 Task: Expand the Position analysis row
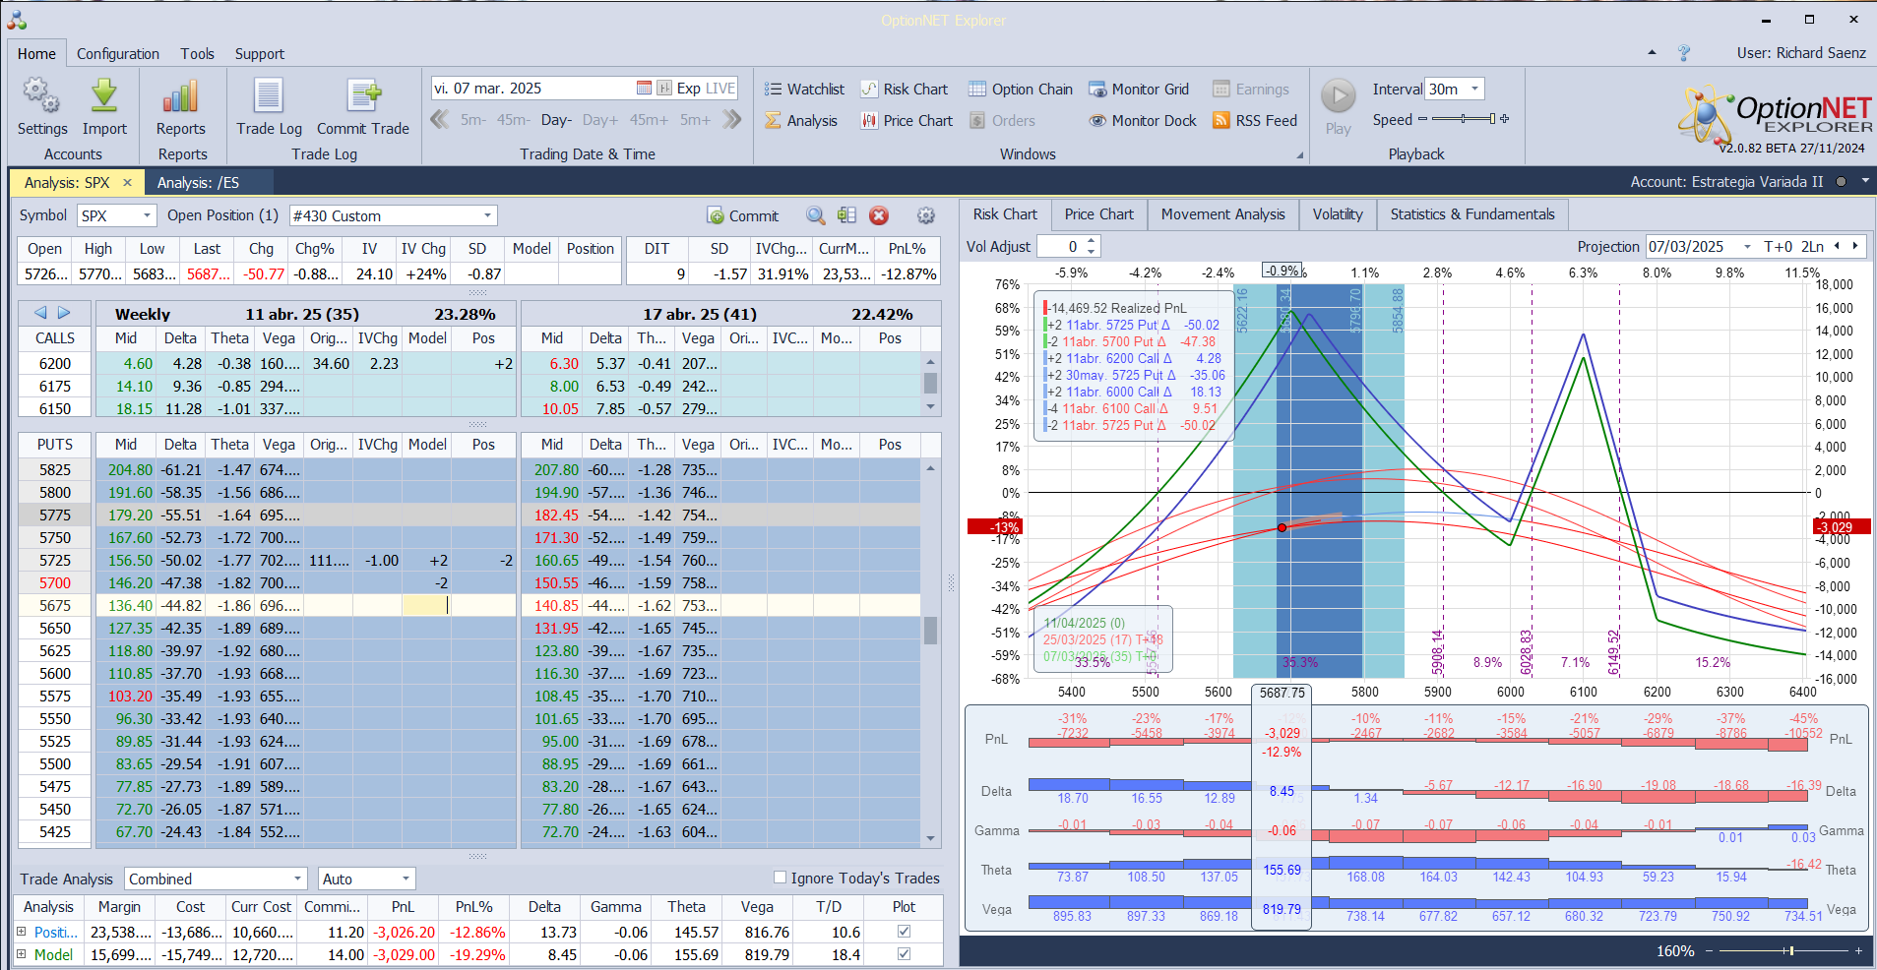[22, 932]
